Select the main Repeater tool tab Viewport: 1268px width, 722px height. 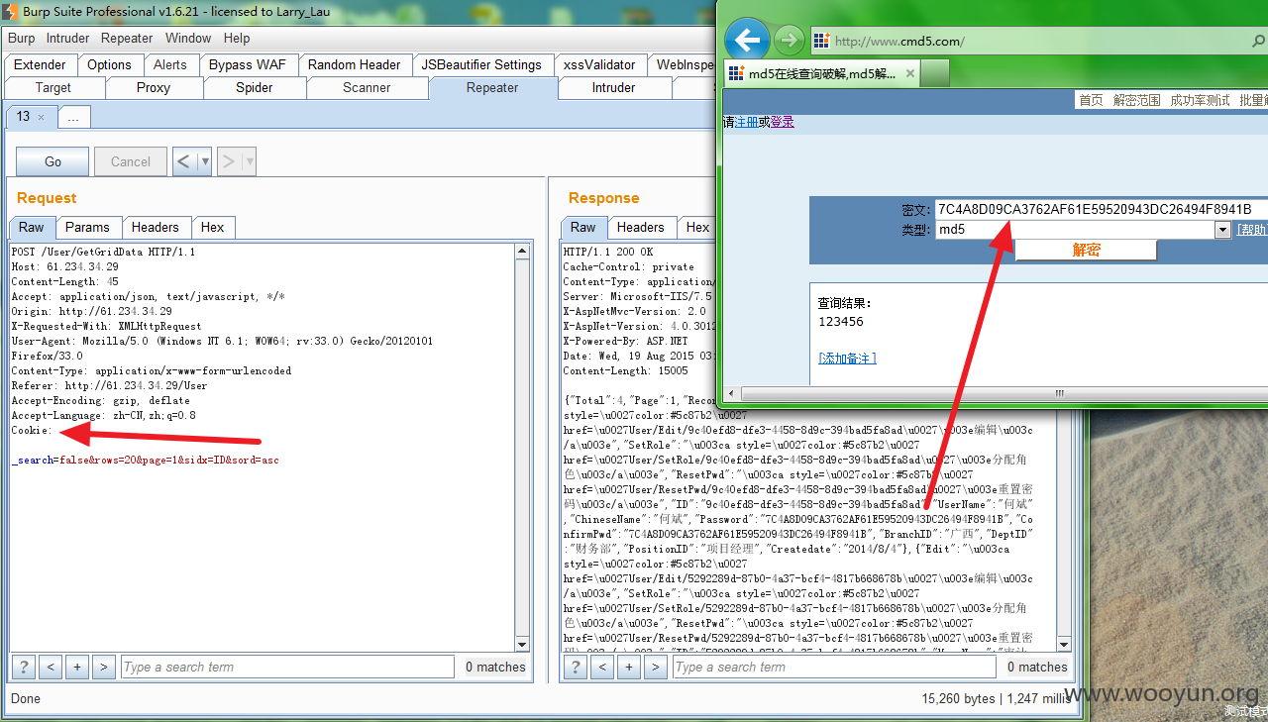(x=492, y=87)
